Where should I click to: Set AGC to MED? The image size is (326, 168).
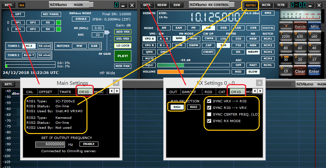(x=238, y=72)
